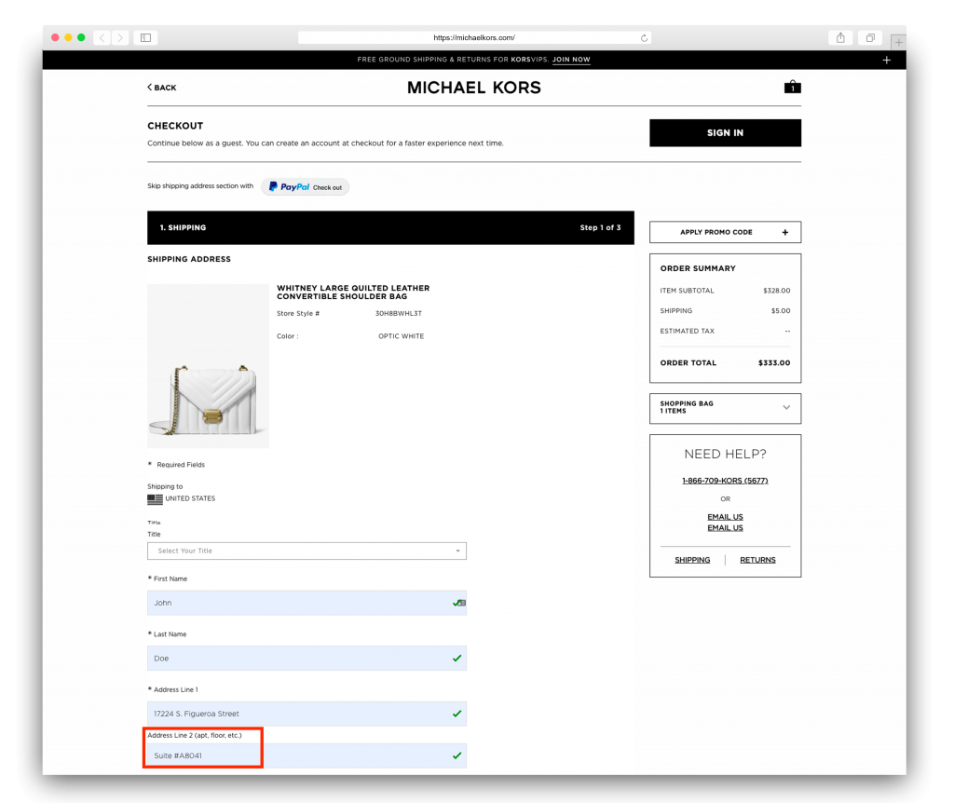This screenshot has width=954, height=803.
Task: Click the First Name field with John
Action: click(307, 603)
